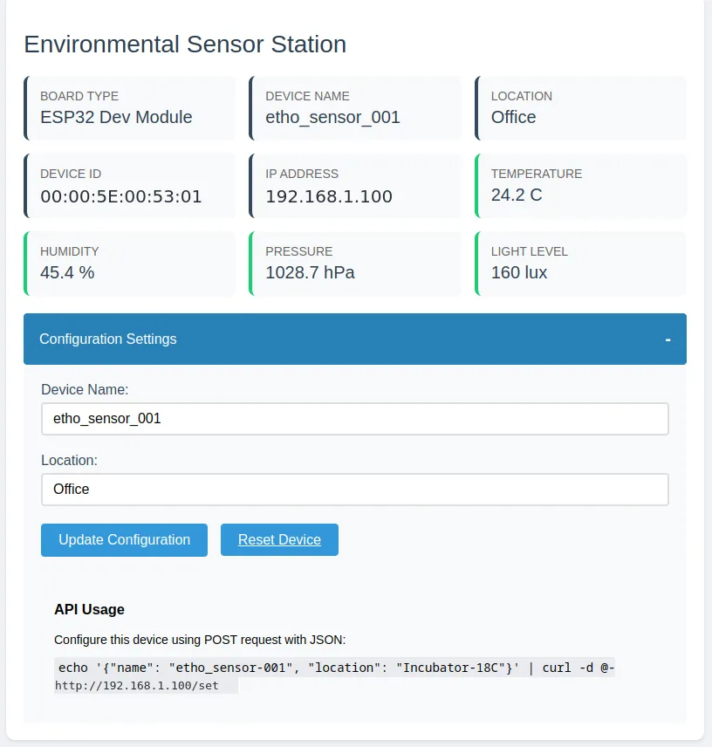712x747 pixels.
Task: Click the DEVICE ID card label
Action: (71, 174)
